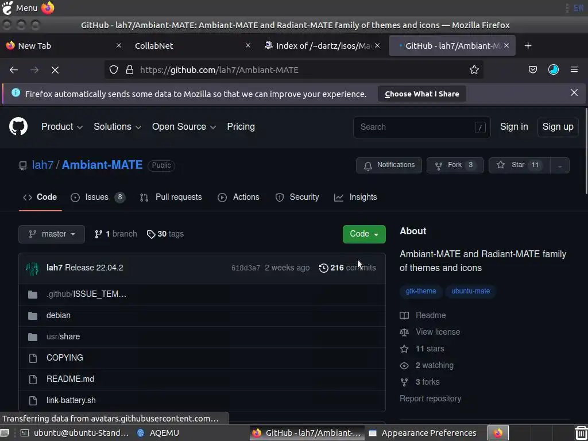Open the Menu in the top panel
Image resolution: width=588 pixels, height=441 pixels.
20,7
